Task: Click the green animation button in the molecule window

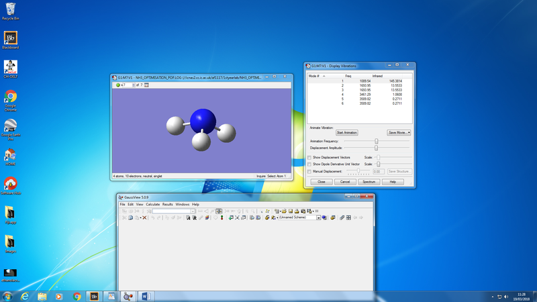Action: (x=118, y=85)
